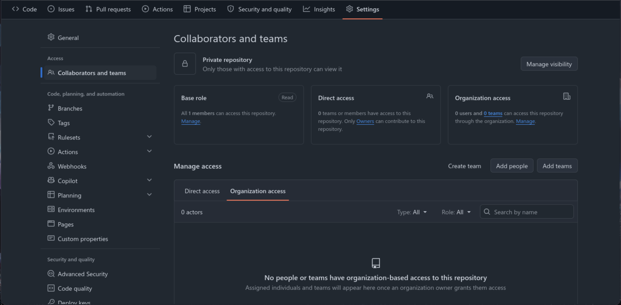The image size is (621, 305).
Task: Open Branches settings page
Action: point(100,108)
